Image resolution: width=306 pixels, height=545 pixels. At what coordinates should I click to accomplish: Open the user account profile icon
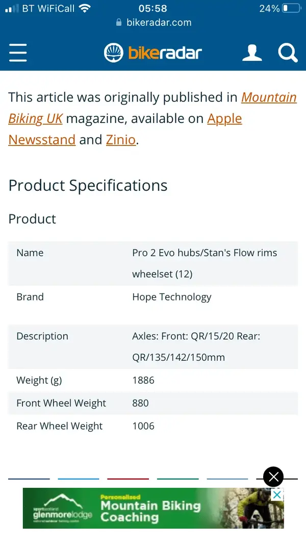click(252, 53)
